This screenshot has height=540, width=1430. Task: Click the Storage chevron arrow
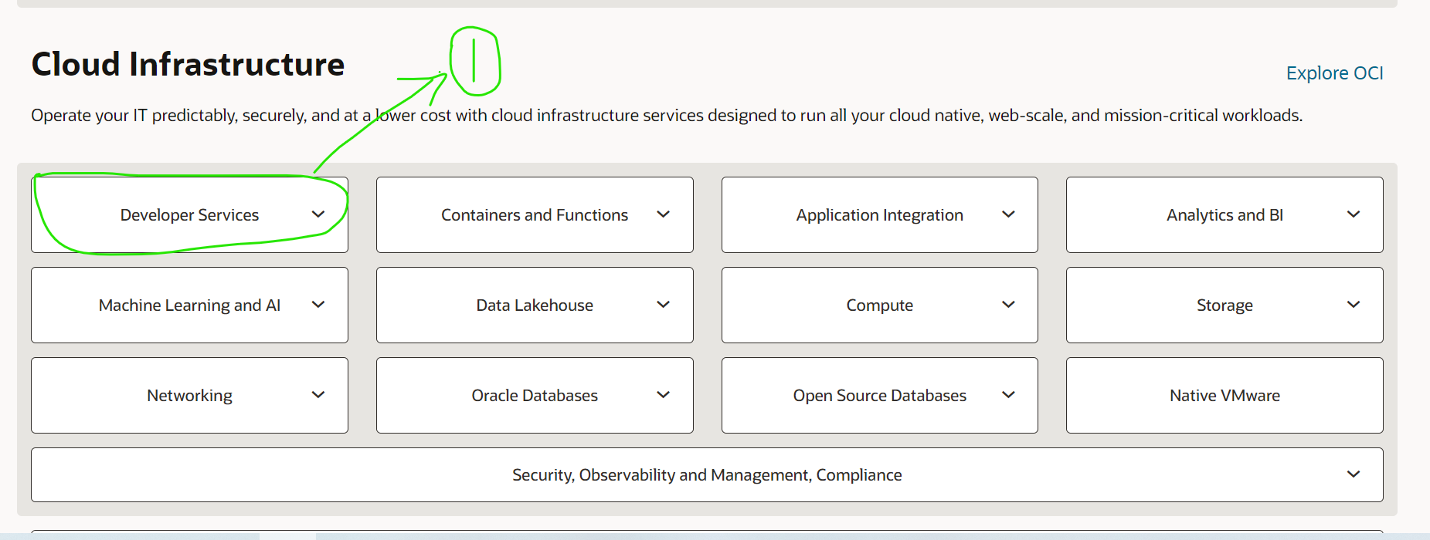[x=1354, y=305]
